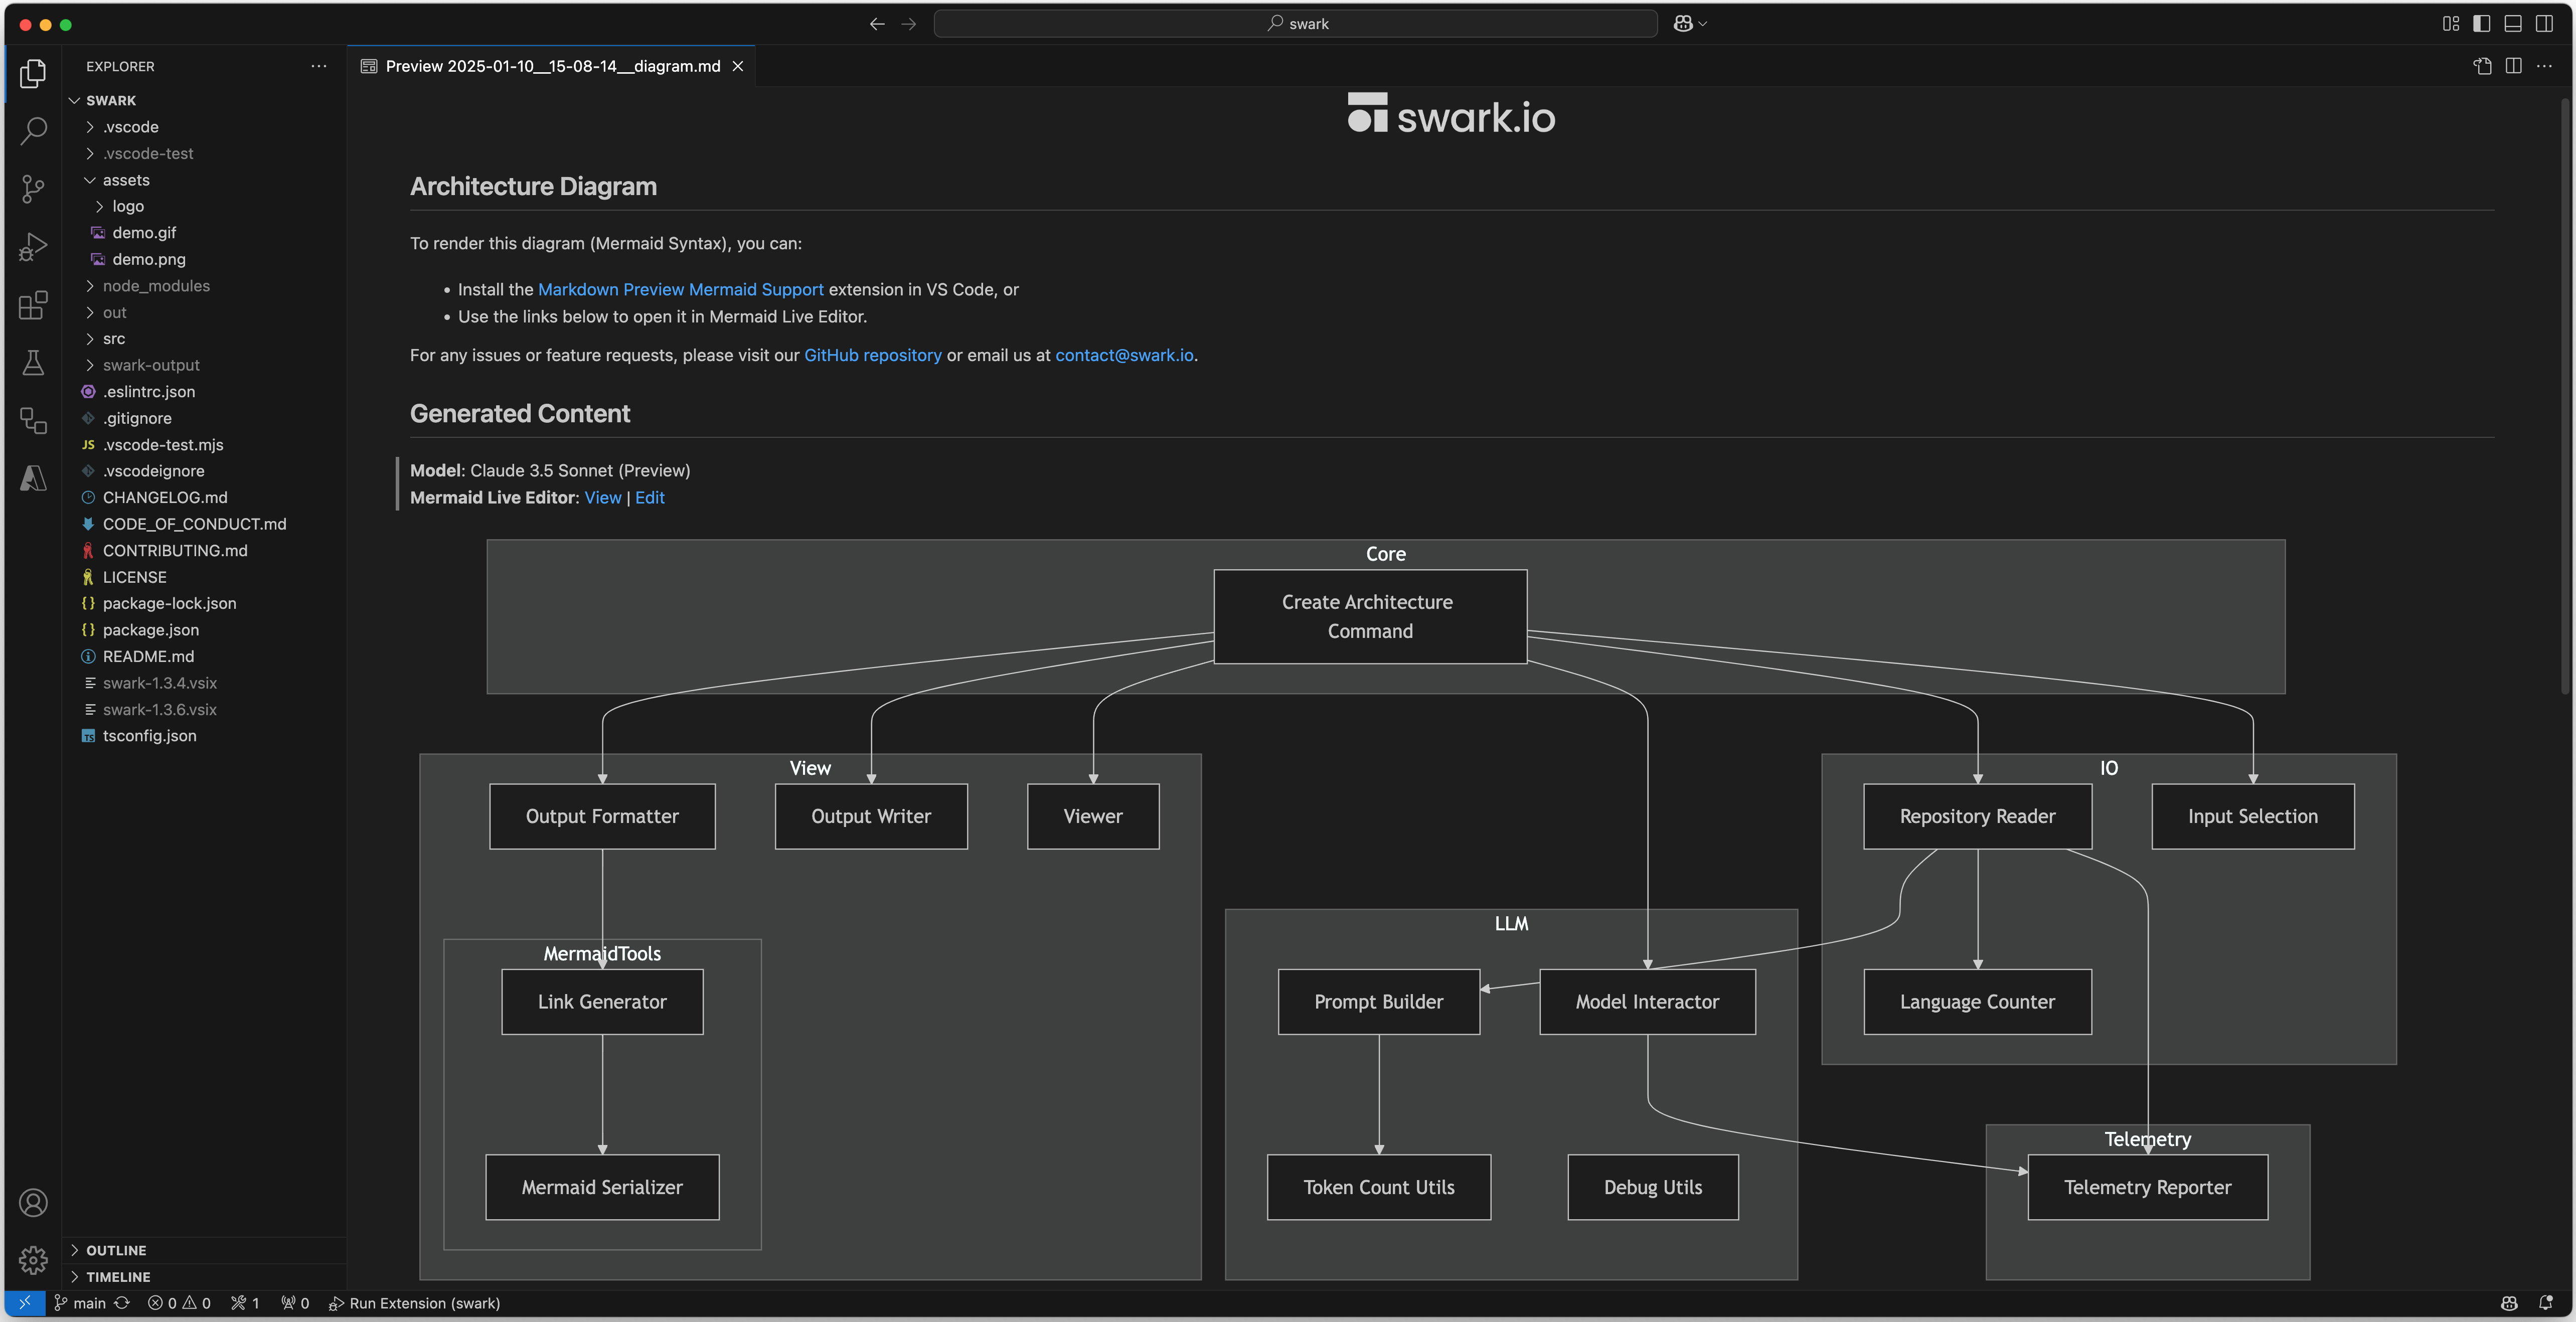Open the errors and warnings indicator
Image resolution: width=2576 pixels, height=1322 pixels.
179,1303
